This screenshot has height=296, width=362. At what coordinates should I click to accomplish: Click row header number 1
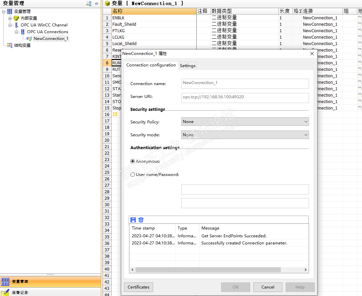[x=107, y=18]
